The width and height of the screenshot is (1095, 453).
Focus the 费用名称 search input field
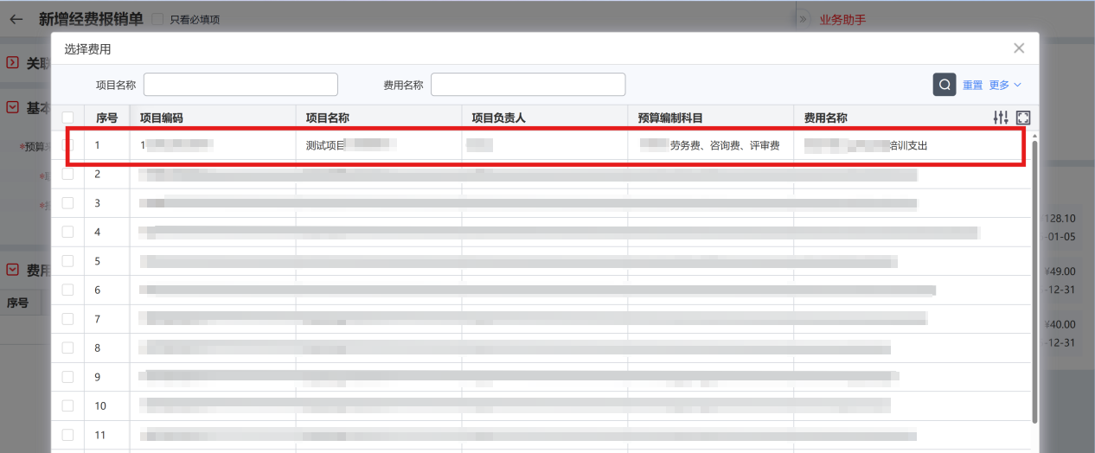528,85
